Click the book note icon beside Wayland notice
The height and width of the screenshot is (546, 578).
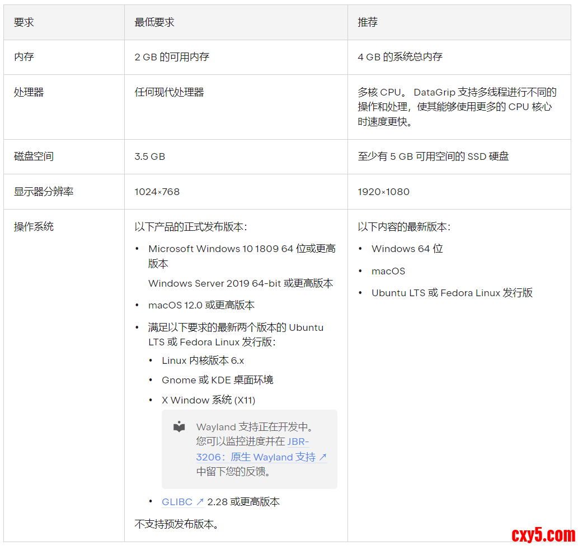pyautogui.click(x=179, y=427)
